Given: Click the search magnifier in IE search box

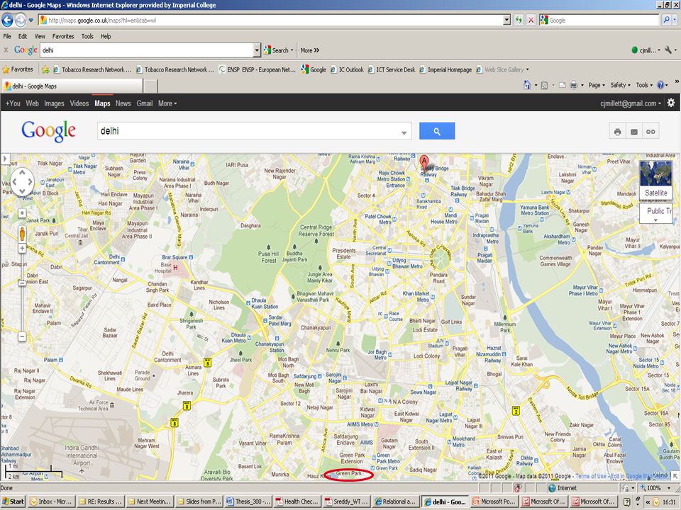Looking at the screenshot, I should tap(666, 20).
